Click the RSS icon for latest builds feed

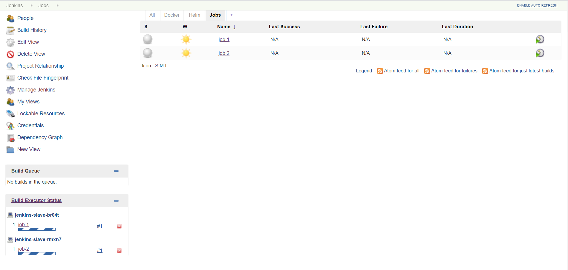pos(485,71)
